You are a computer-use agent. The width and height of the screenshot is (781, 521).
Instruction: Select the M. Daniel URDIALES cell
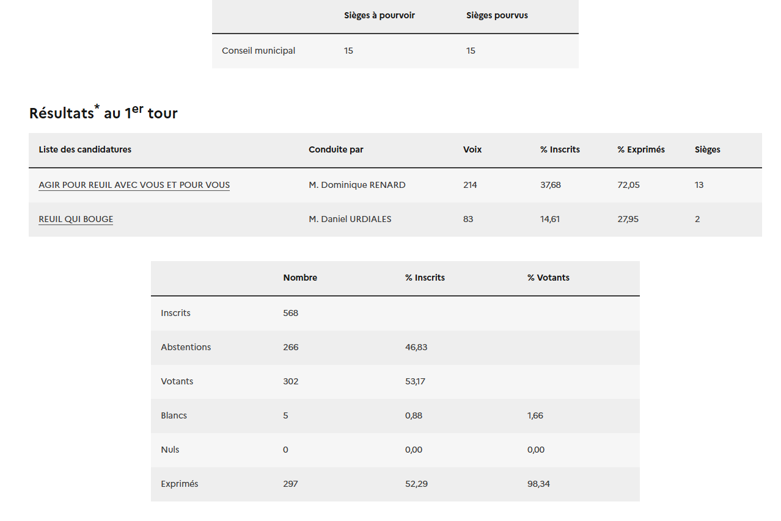coord(350,219)
